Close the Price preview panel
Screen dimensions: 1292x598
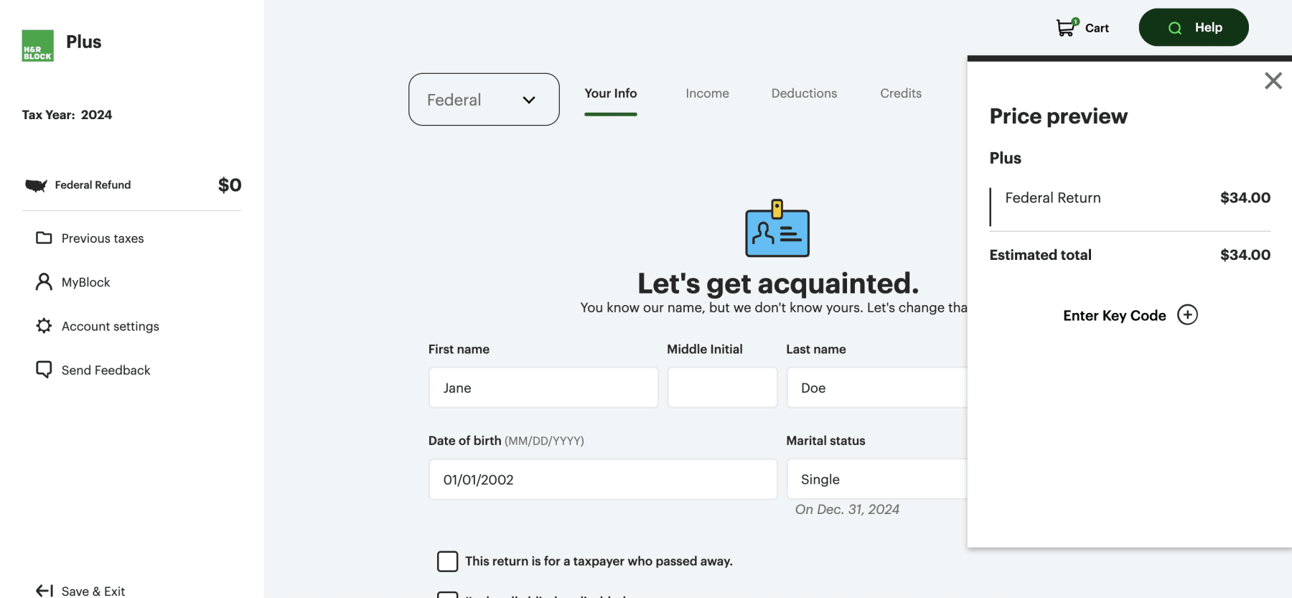(1273, 80)
